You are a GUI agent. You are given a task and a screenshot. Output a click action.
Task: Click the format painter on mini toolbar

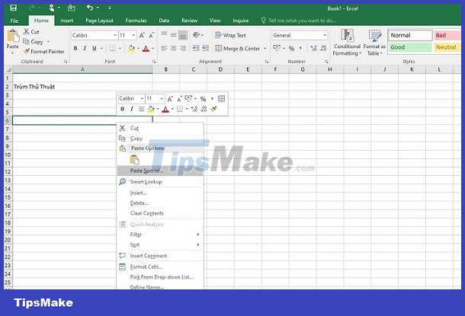(x=213, y=109)
